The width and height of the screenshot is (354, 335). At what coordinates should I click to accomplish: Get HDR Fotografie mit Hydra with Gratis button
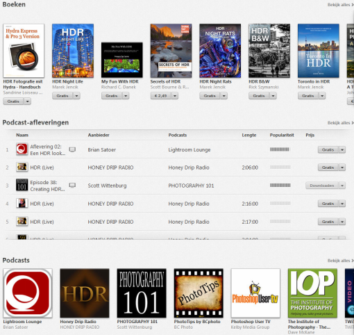pos(13,101)
